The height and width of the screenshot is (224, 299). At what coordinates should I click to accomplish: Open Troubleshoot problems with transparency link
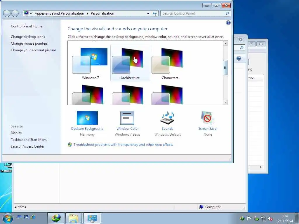pos(123,145)
